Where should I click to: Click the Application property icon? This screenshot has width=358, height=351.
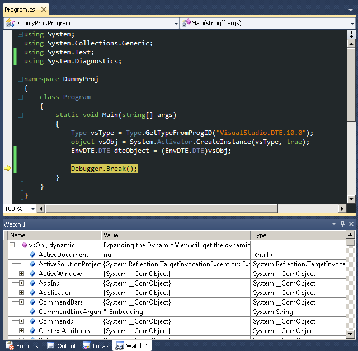[32, 293]
